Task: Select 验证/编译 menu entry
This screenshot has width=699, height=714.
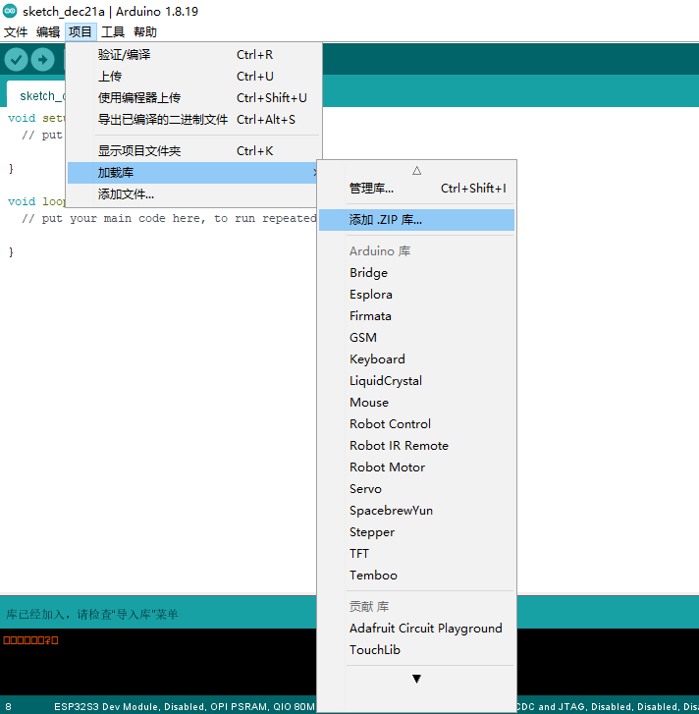Action: (193, 55)
